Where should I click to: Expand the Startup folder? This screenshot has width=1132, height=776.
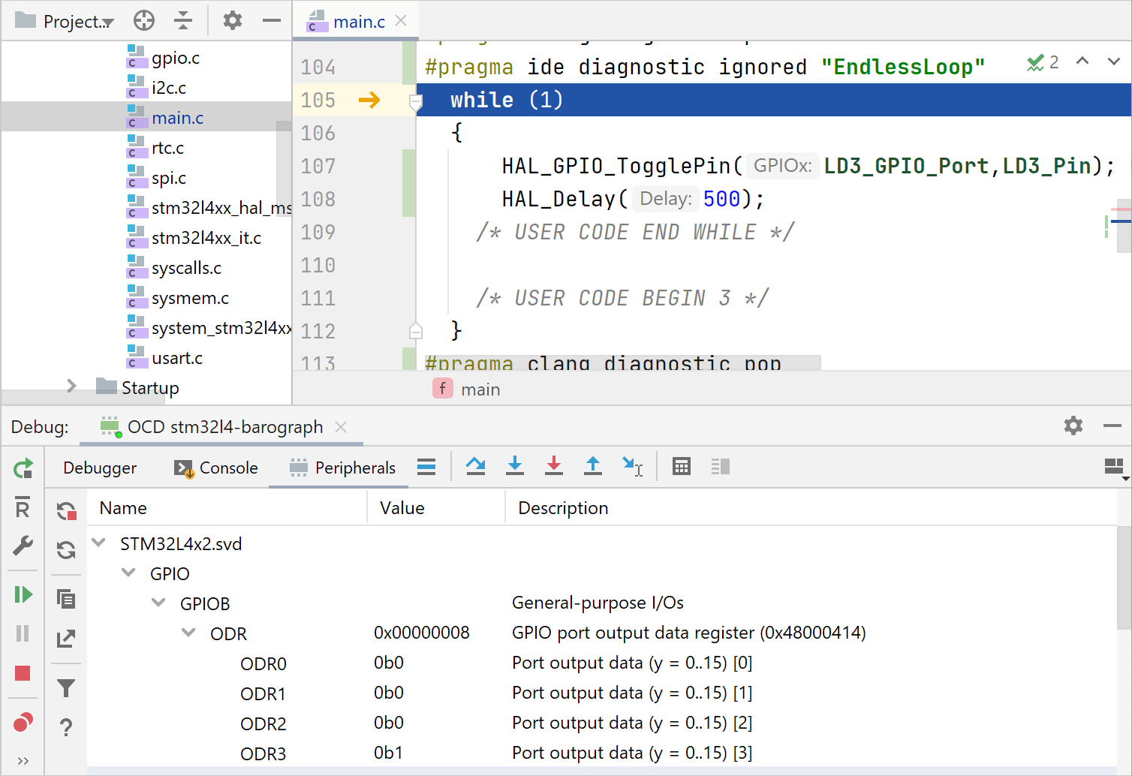point(70,386)
